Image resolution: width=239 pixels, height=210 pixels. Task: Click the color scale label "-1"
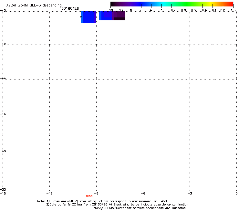click(161, 10)
